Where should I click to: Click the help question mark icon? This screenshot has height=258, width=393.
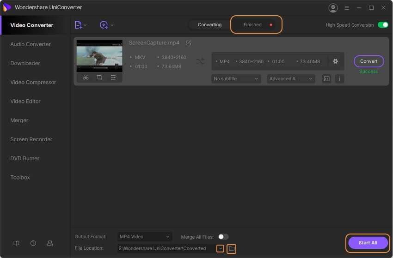pos(33,243)
